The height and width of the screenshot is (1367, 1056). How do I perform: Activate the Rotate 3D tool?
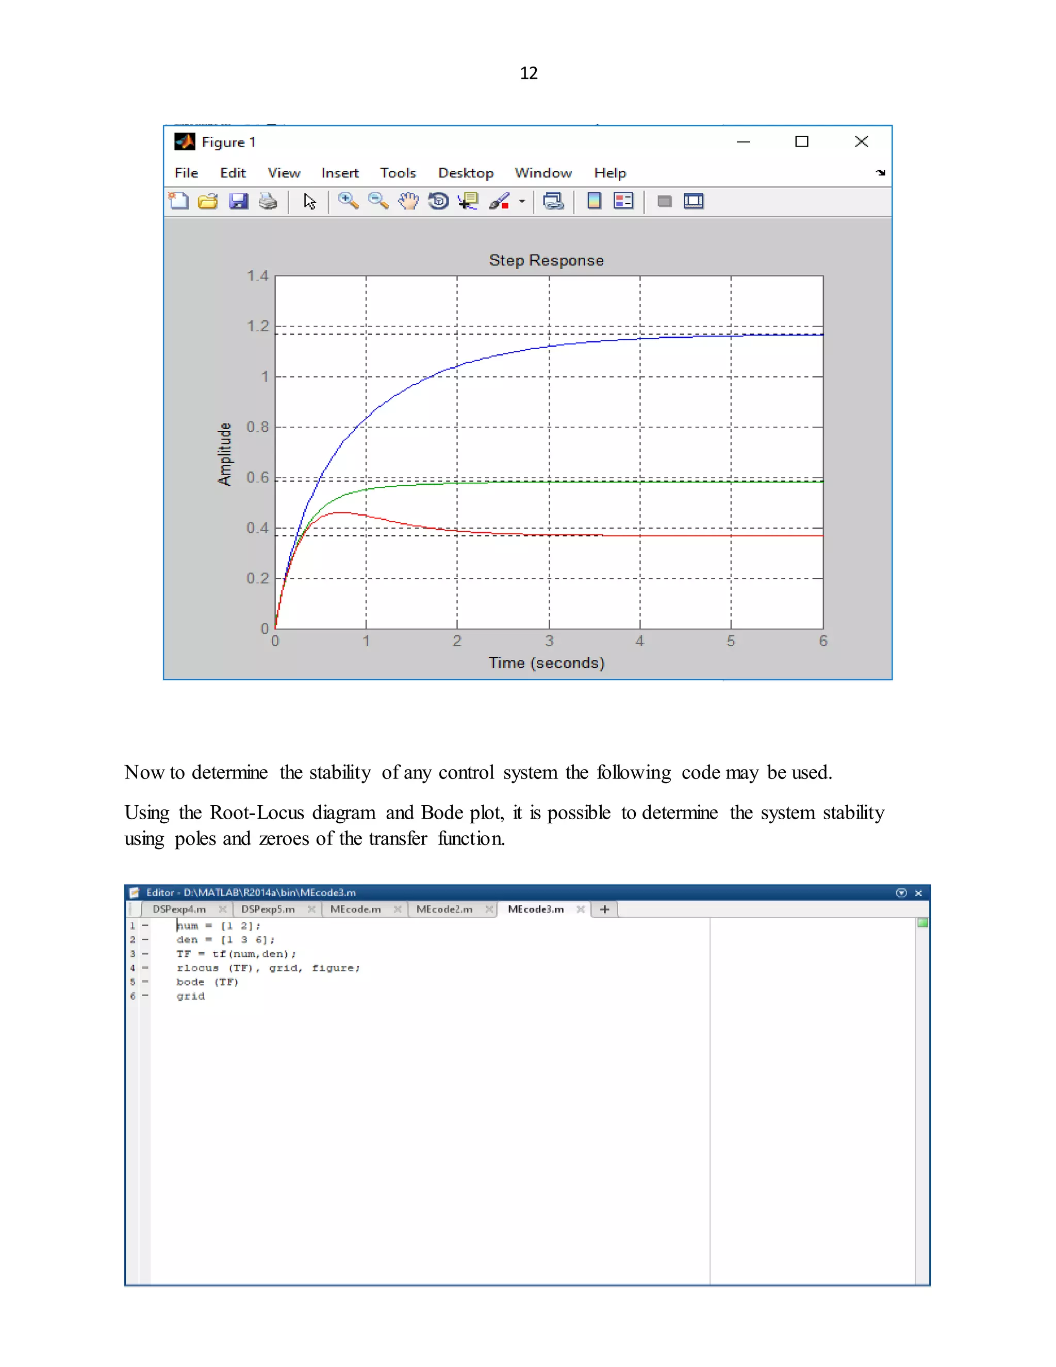(x=438, y=201)
